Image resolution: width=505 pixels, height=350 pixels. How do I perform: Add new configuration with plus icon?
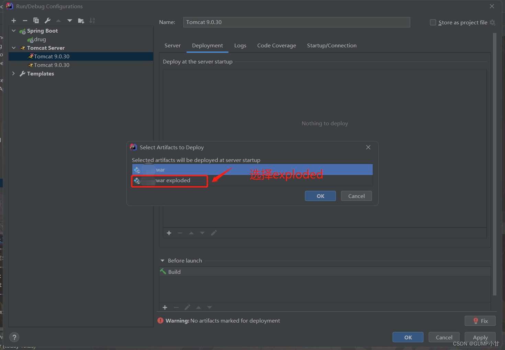14,21
